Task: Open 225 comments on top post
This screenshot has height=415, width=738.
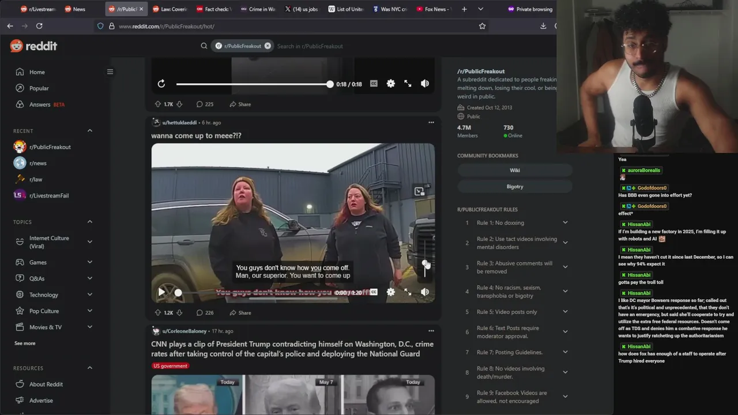Action: tap(205, 104)
